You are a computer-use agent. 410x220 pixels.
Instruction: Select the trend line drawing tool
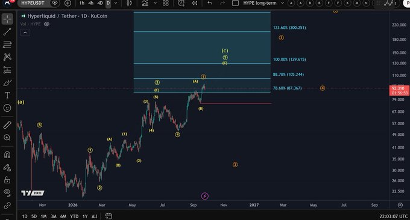(x=7, y=31)
